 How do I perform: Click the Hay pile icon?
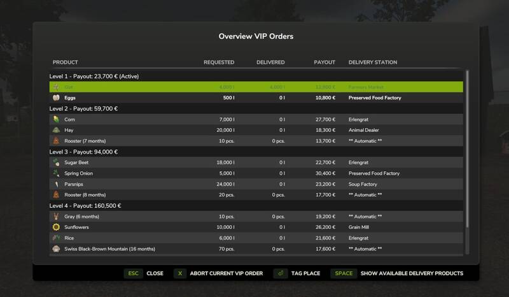[56, 130]
